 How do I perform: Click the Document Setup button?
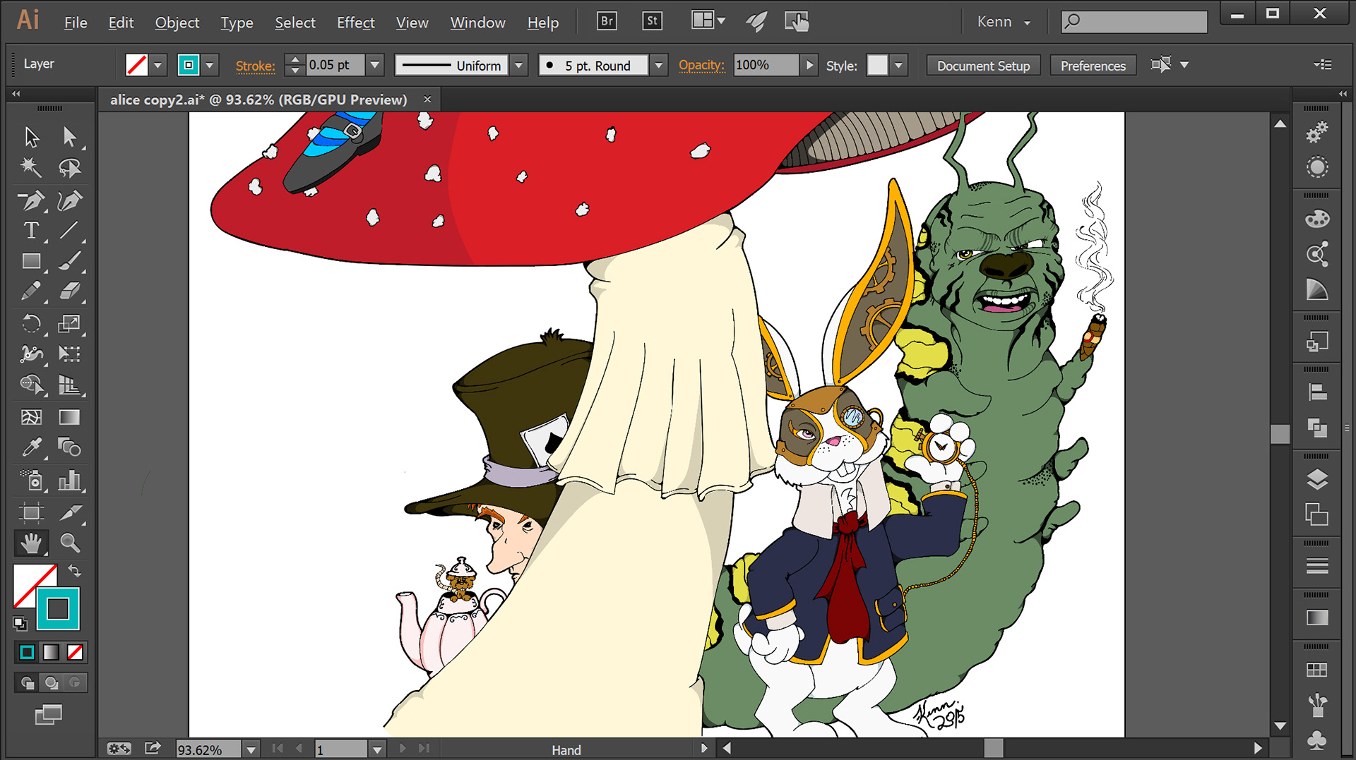[x=983, y=66]
